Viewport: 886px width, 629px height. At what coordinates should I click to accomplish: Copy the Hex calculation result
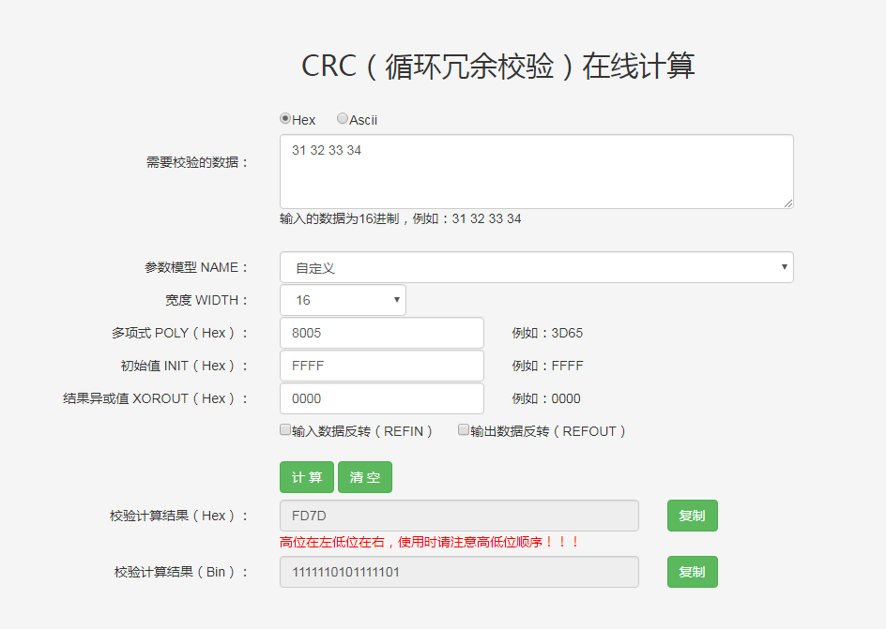692,516
